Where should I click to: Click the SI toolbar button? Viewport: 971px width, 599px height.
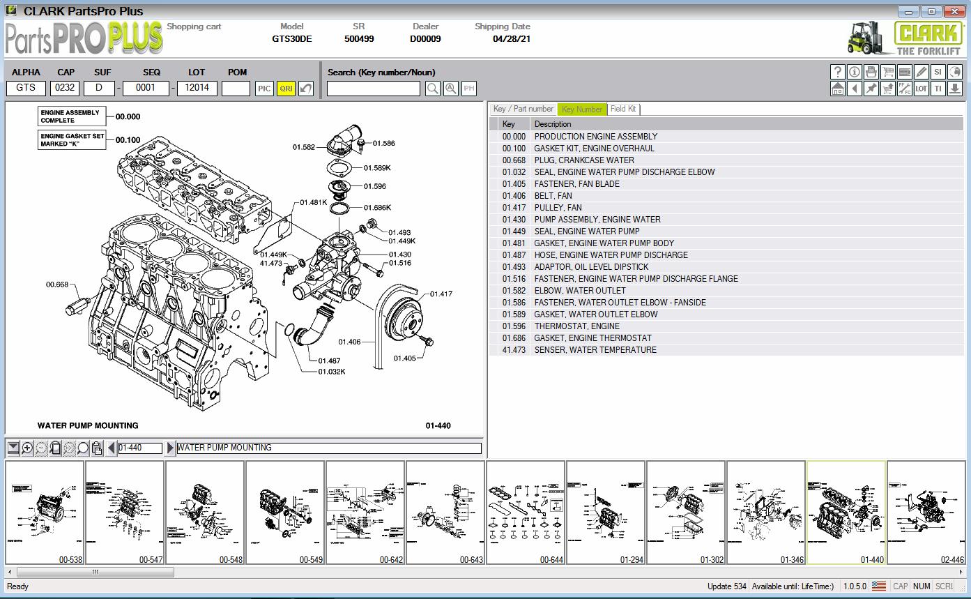(x=938, y=72)
